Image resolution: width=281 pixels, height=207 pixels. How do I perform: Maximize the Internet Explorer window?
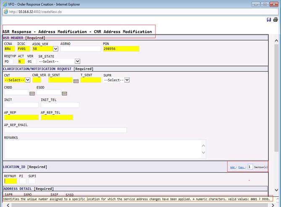coord(265,4)
